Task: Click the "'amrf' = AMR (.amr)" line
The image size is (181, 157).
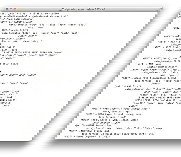Action: [149, 64]
